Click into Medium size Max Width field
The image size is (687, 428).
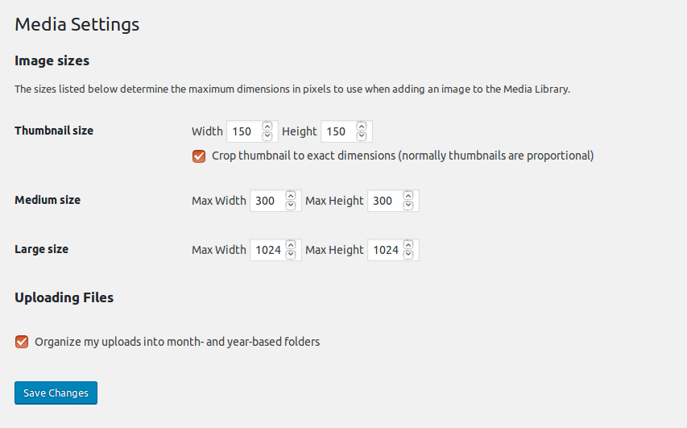[x=266, y=201]
